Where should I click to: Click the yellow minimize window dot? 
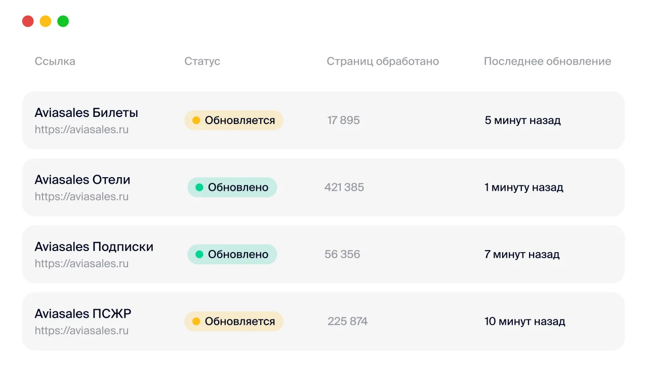tap(46, 21)
